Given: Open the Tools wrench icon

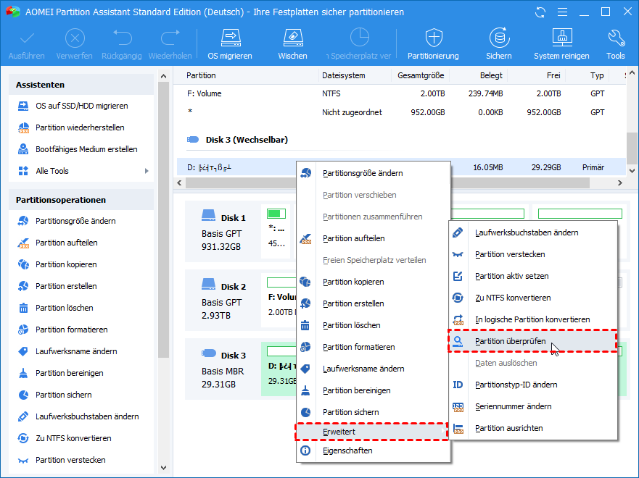Looking at the screenshot, I should click(616, 38).
